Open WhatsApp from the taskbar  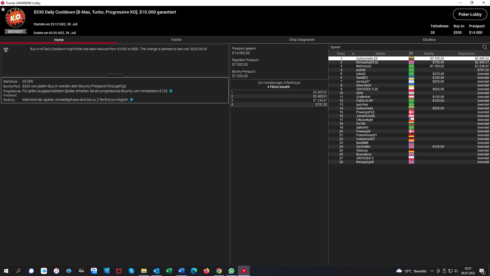231,271
